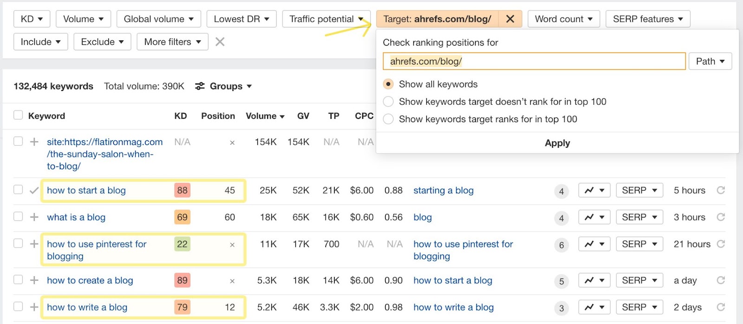Add 'how to create a blog' to list

[x=34, y=280]
